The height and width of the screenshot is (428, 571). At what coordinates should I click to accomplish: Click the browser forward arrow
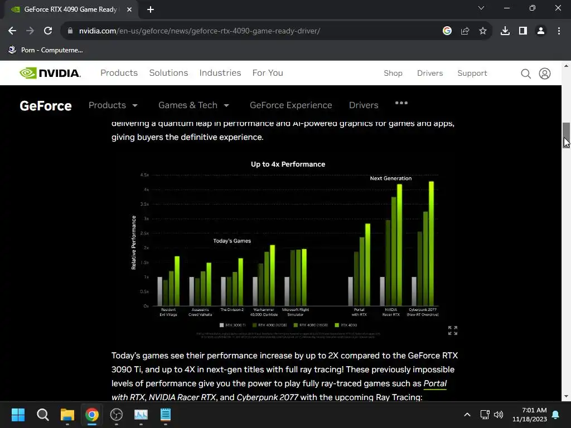coord(30,31)
